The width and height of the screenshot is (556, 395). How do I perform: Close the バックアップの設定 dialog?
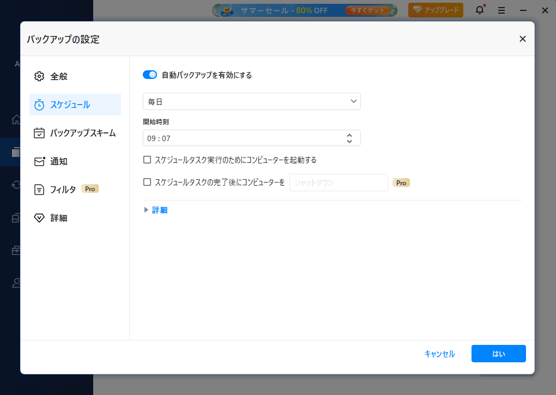click(523, 39)
